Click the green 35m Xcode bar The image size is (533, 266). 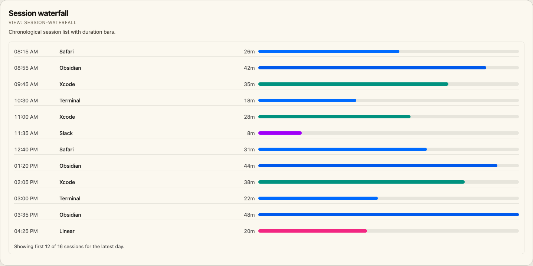[x=353, y=84]
